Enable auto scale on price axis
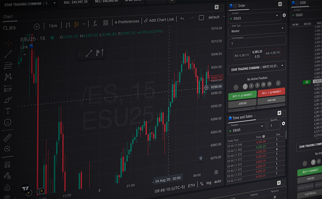 click(218, 181)
